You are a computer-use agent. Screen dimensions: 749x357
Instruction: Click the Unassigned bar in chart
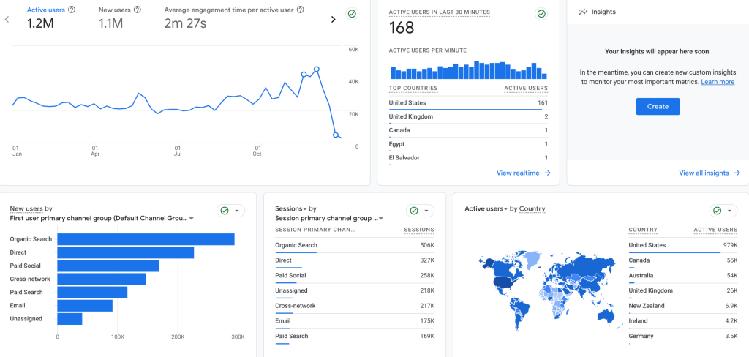69,319
